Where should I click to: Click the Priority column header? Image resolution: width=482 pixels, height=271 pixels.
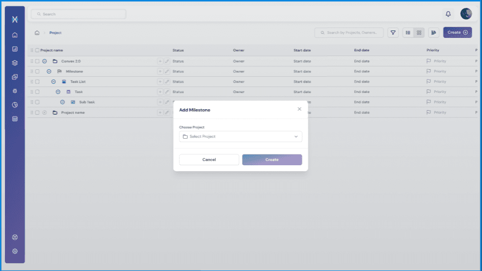(433, 50)
